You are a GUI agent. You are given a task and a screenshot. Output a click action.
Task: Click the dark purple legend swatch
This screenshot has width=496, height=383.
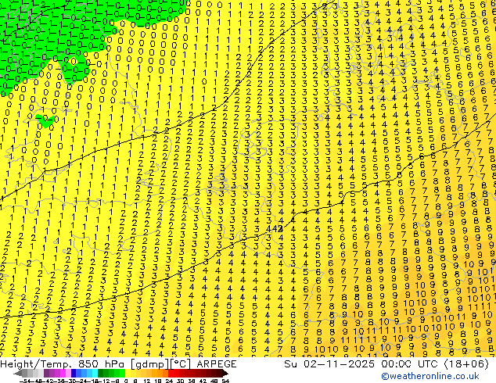46,374
